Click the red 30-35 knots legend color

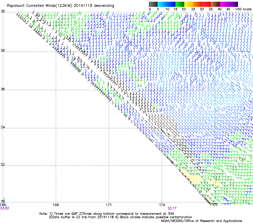[x=207, y=4]
